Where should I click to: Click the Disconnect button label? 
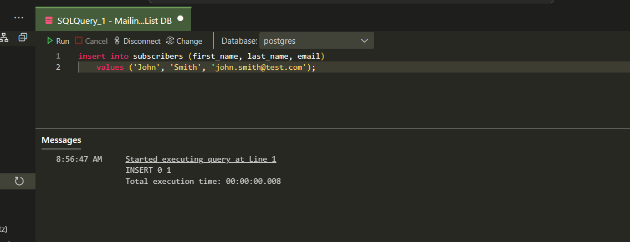pyautogui.click(x=142, y=41)
